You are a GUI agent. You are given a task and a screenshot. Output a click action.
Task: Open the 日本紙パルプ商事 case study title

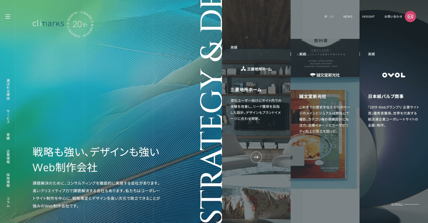[x=386, y=96]
